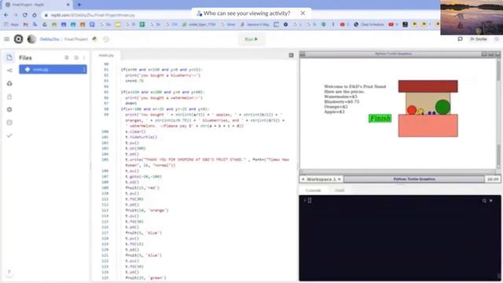Open the chat speech bubble icon

tap(460, 39)
